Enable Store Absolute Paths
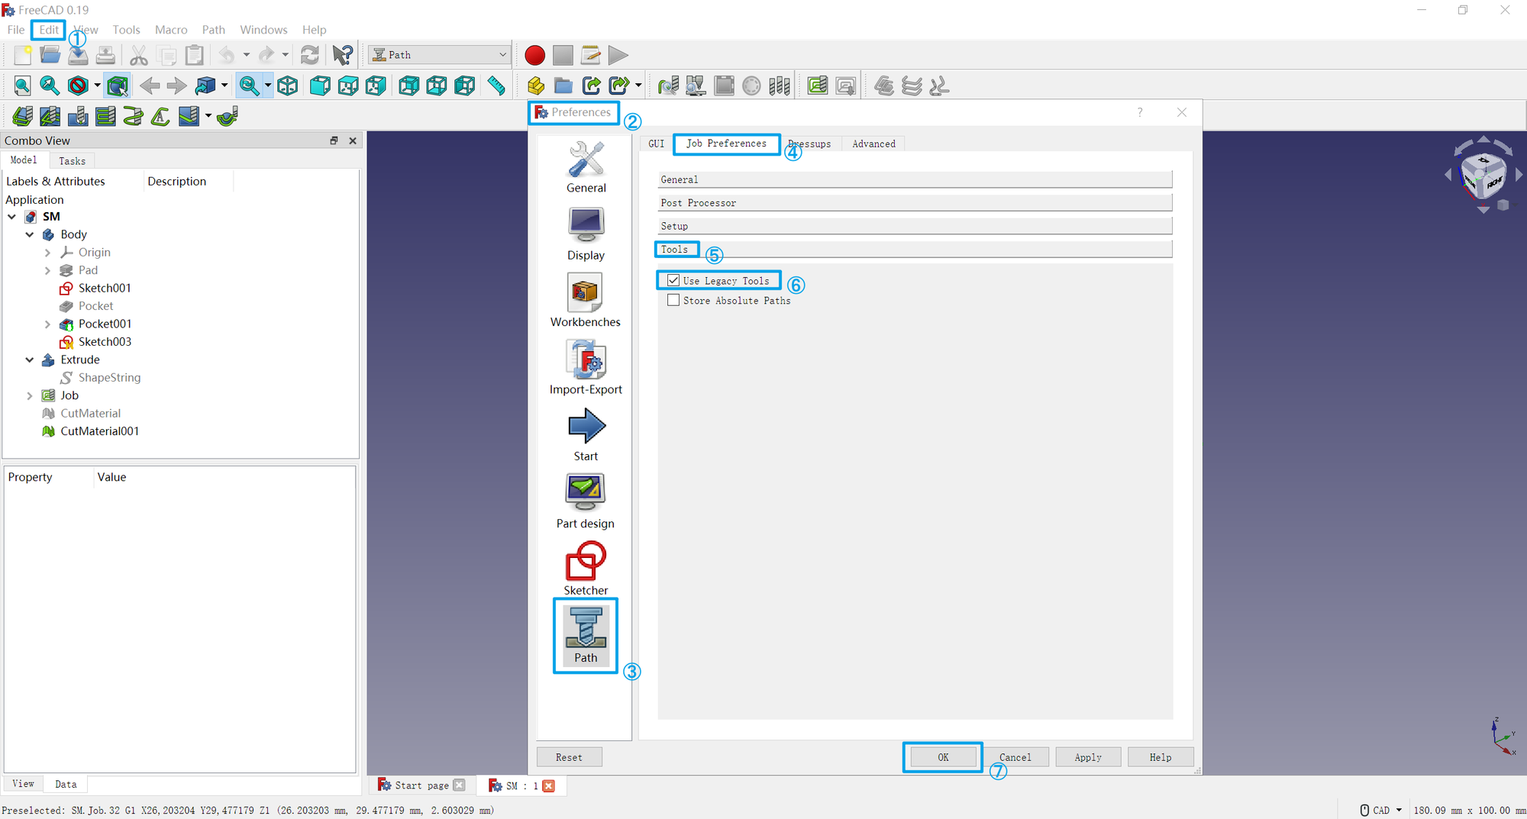 point(673,300)
